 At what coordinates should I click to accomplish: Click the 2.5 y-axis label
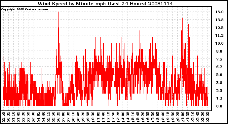click(219, 91)
